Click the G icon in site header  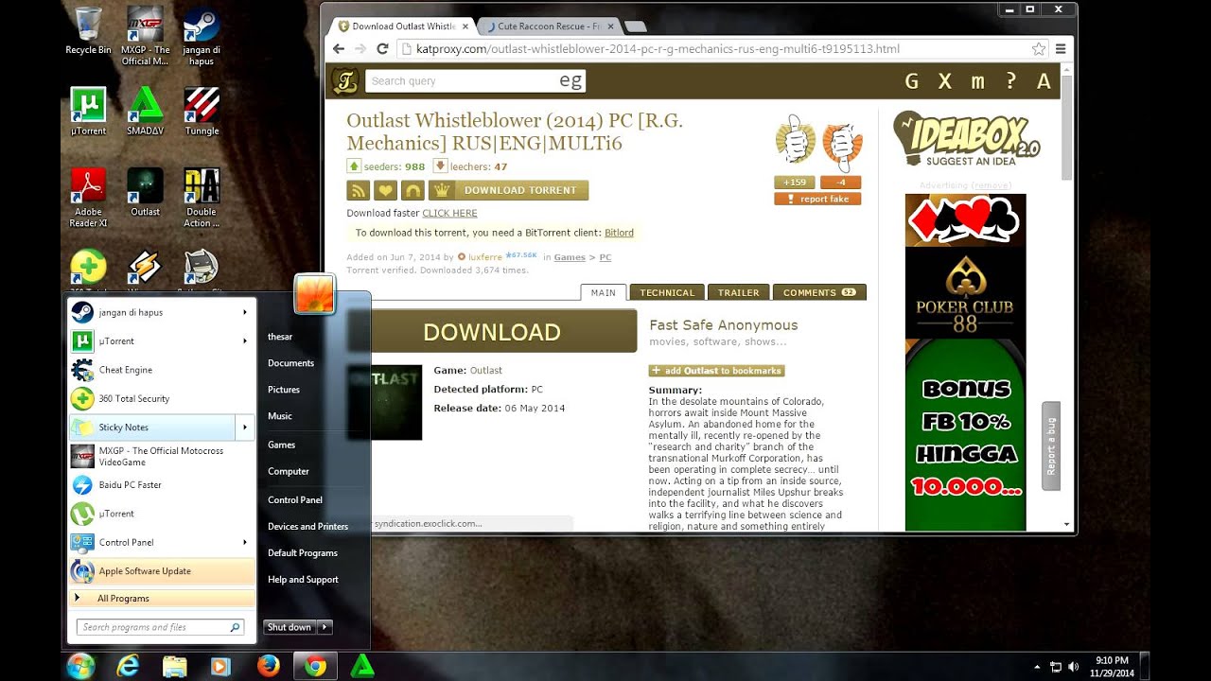pyautogui.click(x=911, y=81)
